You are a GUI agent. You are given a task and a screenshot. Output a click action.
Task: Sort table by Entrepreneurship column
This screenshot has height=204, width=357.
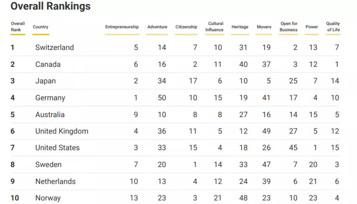[122, 27]
